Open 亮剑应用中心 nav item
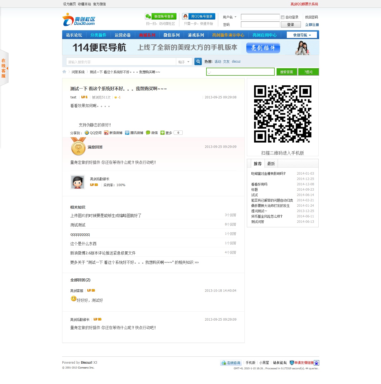 265,35
